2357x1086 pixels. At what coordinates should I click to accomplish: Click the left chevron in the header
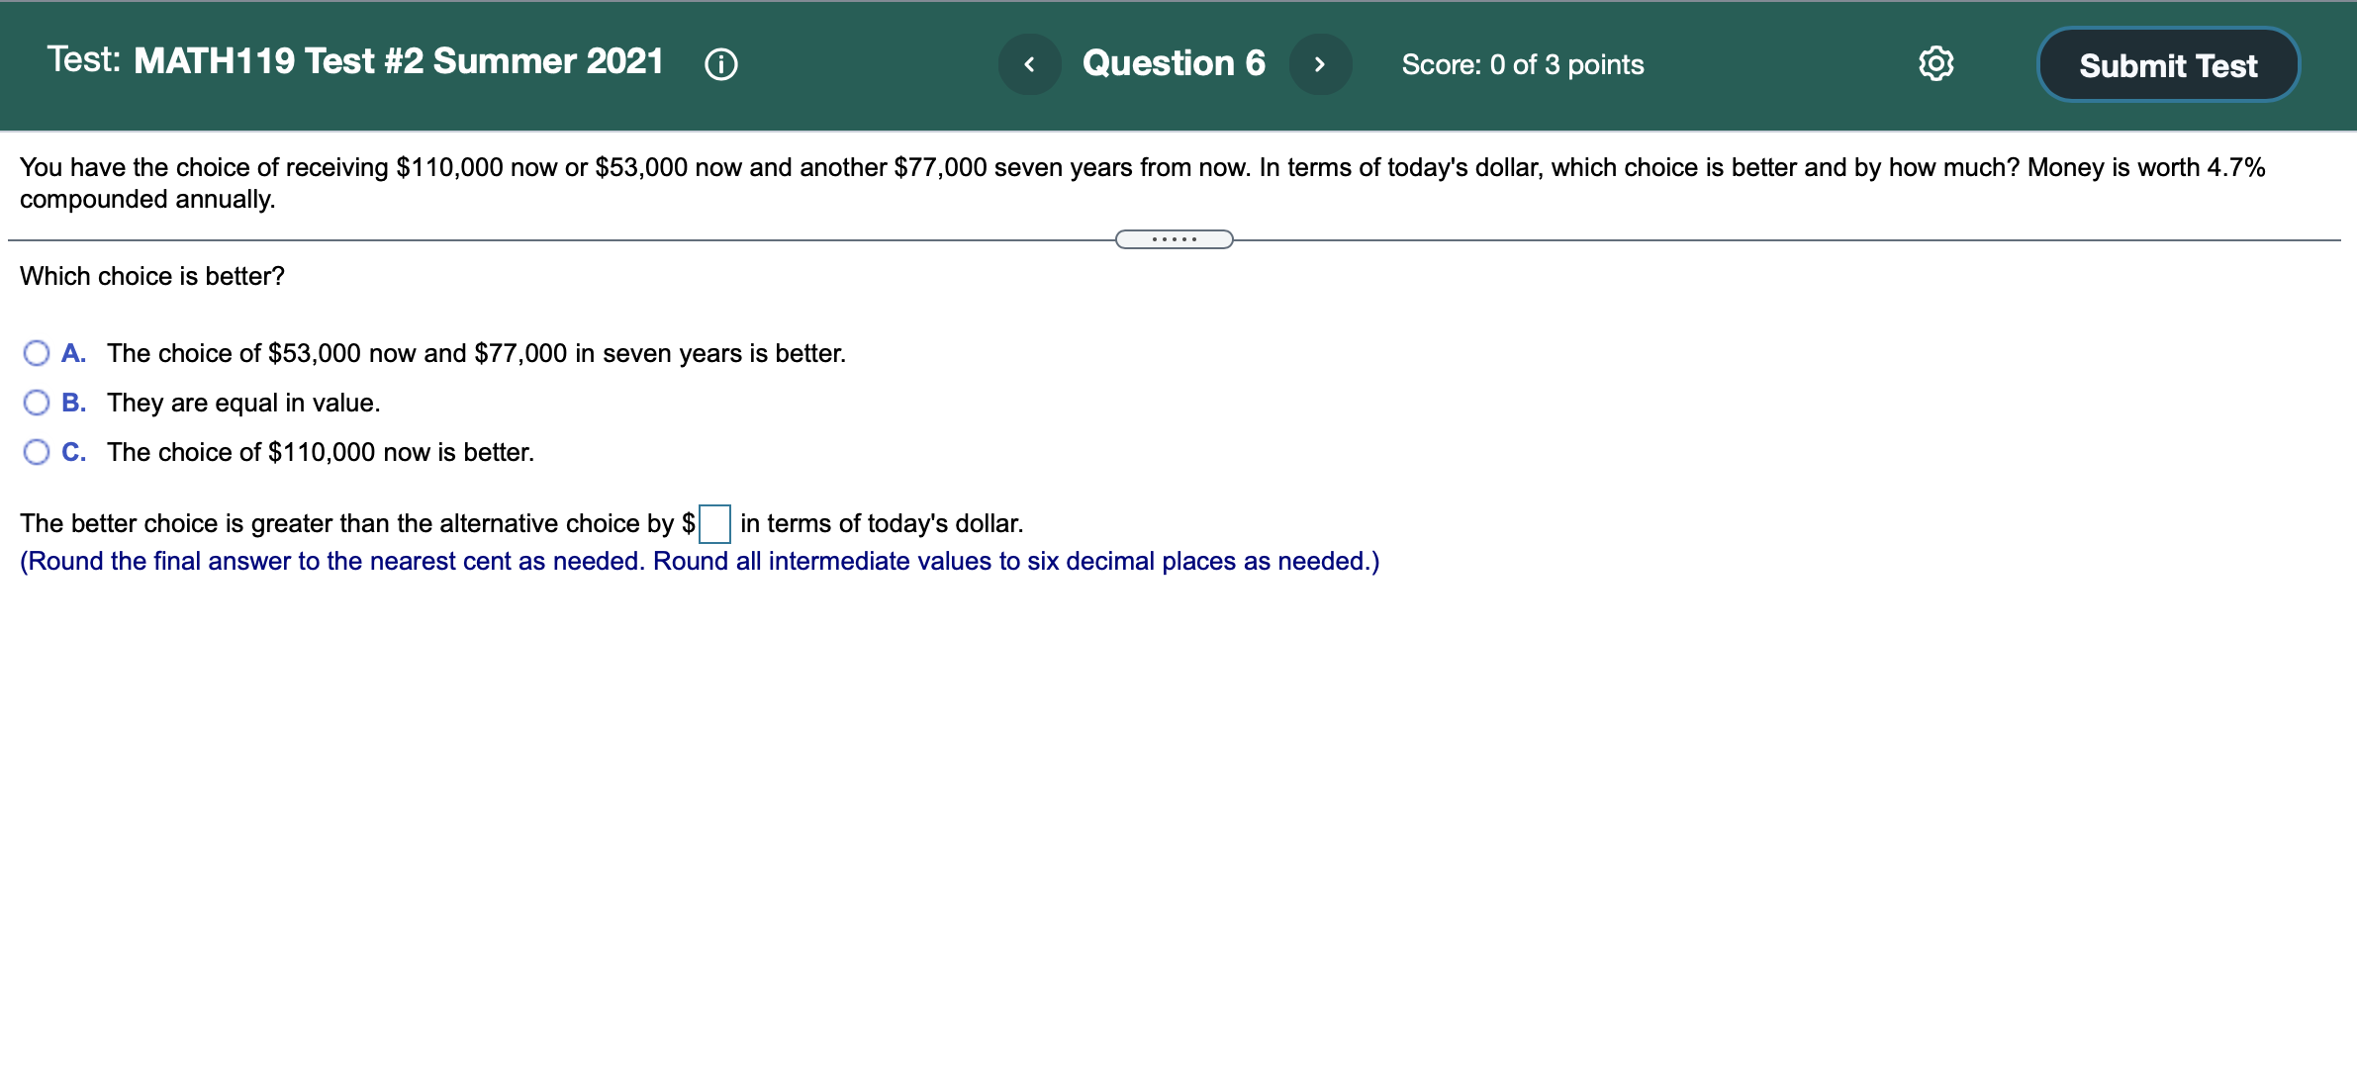[1029, 62]
